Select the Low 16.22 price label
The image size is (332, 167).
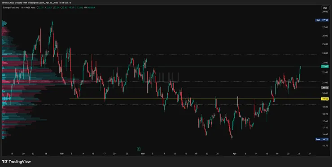322,139
